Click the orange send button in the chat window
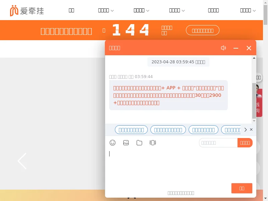Image resolution: width=268 pixels, height=201 pixels. click(x=242, y=188)
